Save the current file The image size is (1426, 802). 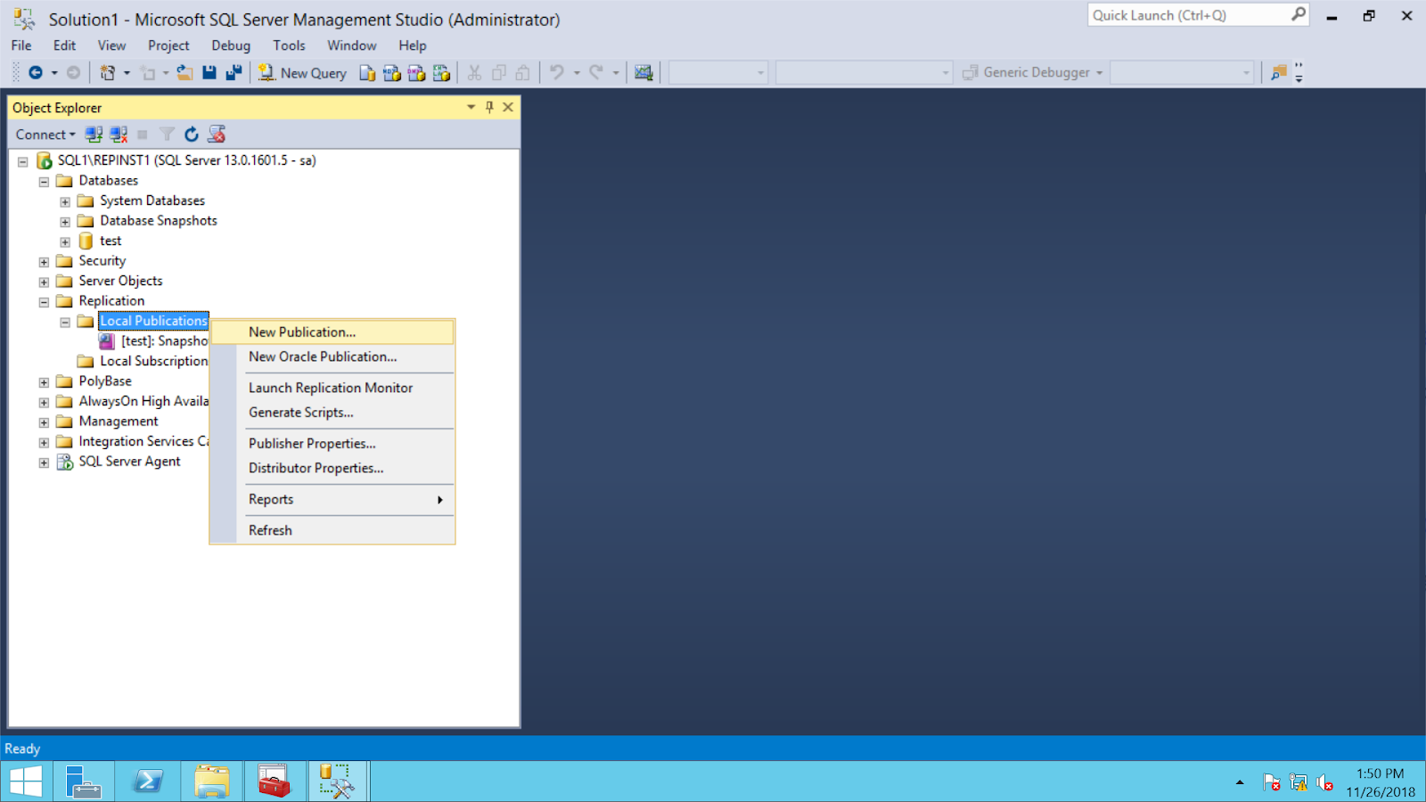point(209,72)
